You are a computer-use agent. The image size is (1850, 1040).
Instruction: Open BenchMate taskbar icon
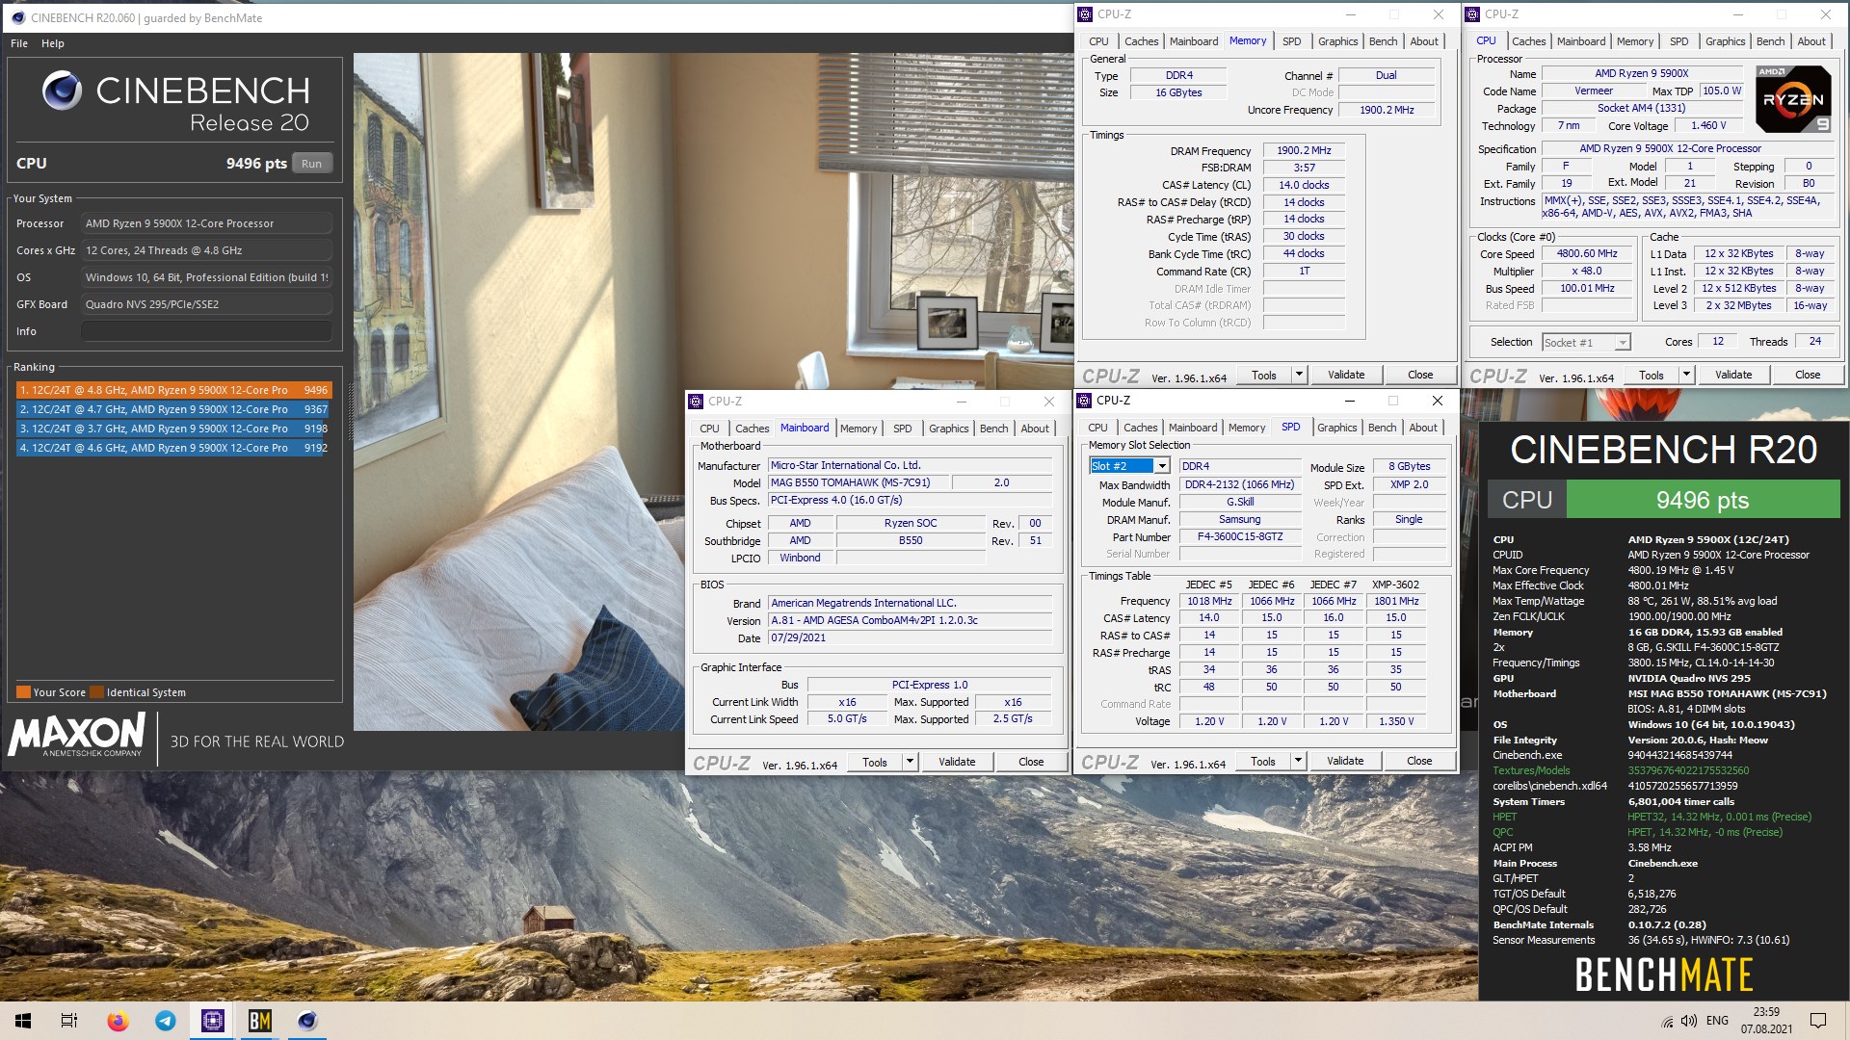tap(260, 1021)
